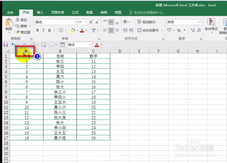Viewport: 227px width, 163px height.
Task: Open Conditional Formatting (条件格式)
Action: (x=211, y=26)
